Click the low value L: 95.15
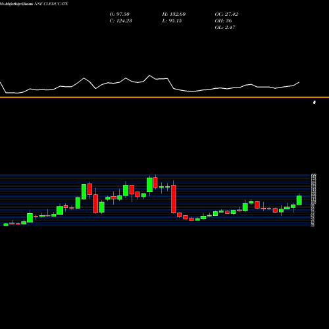 (172, 21)
